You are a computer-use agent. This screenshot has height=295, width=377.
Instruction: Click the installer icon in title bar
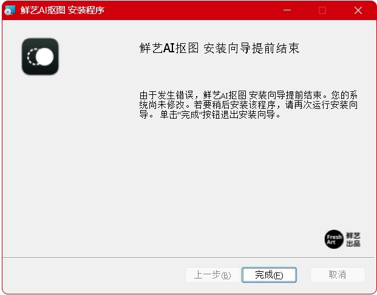[10, 10]
